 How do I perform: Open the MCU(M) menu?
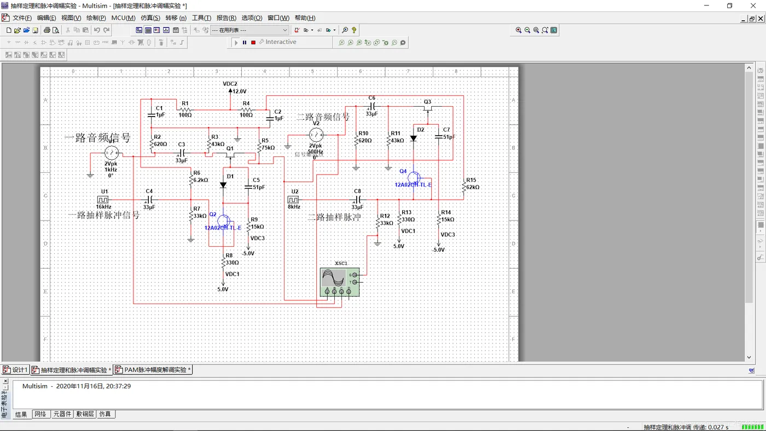click(x=123, y=18)
